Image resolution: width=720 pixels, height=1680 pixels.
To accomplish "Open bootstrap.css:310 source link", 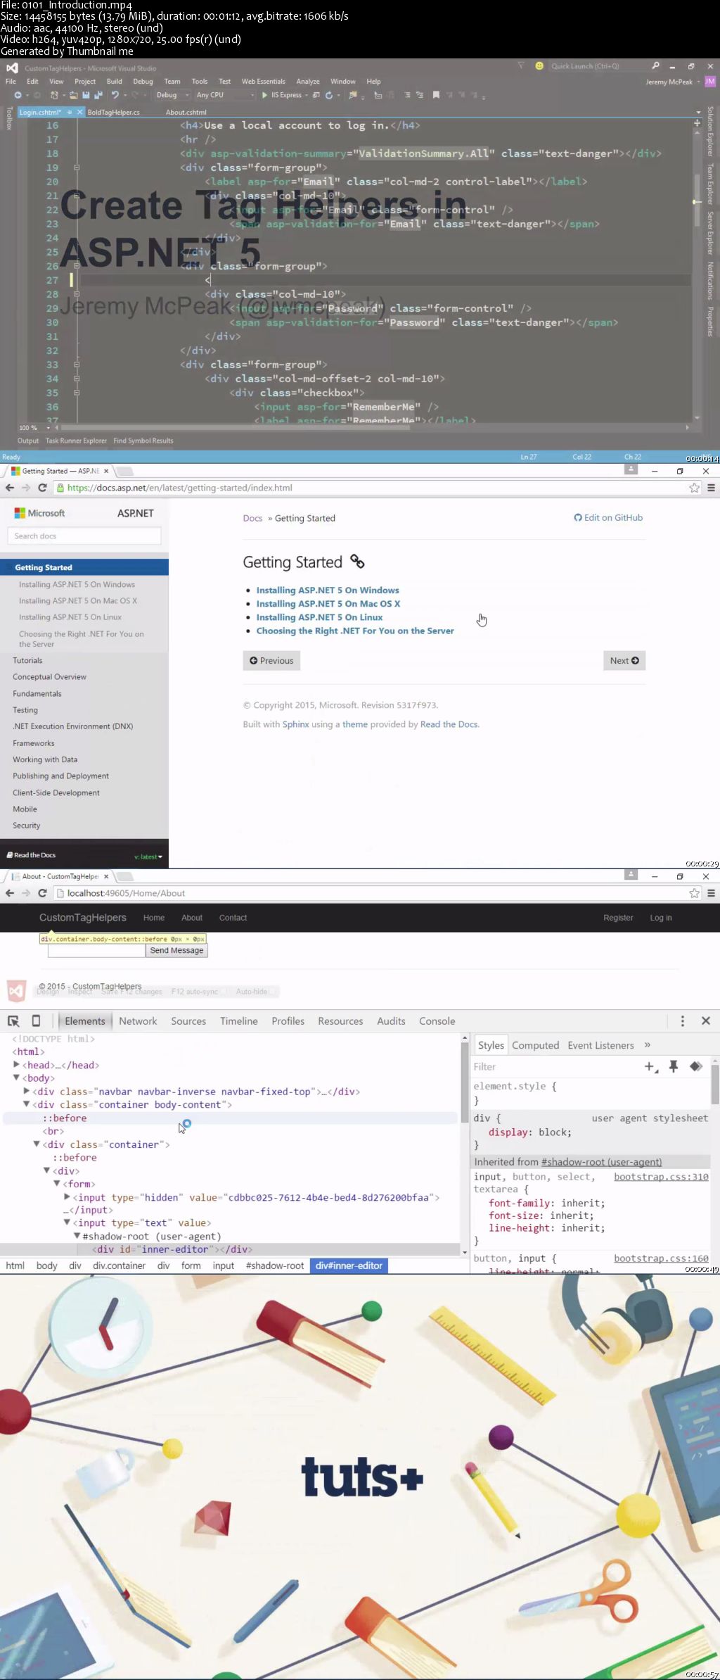I will 661,1177.
